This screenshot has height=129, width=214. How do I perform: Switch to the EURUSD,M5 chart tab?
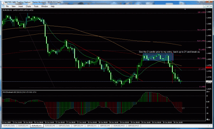click(50, 126)
